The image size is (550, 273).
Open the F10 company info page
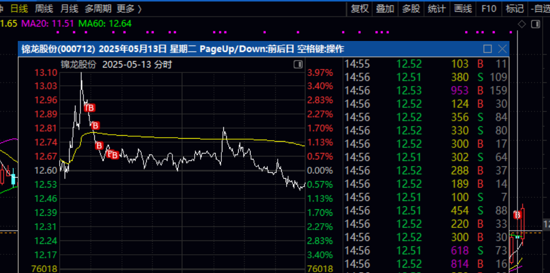point(489,9)
